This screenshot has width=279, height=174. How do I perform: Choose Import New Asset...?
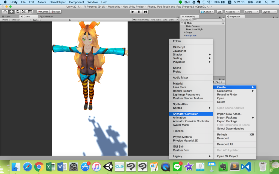235,114
